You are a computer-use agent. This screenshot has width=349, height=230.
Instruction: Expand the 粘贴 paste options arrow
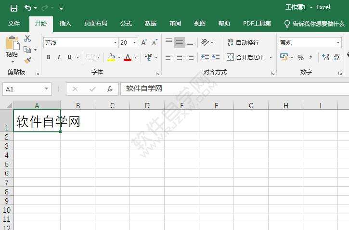point(13,62)
